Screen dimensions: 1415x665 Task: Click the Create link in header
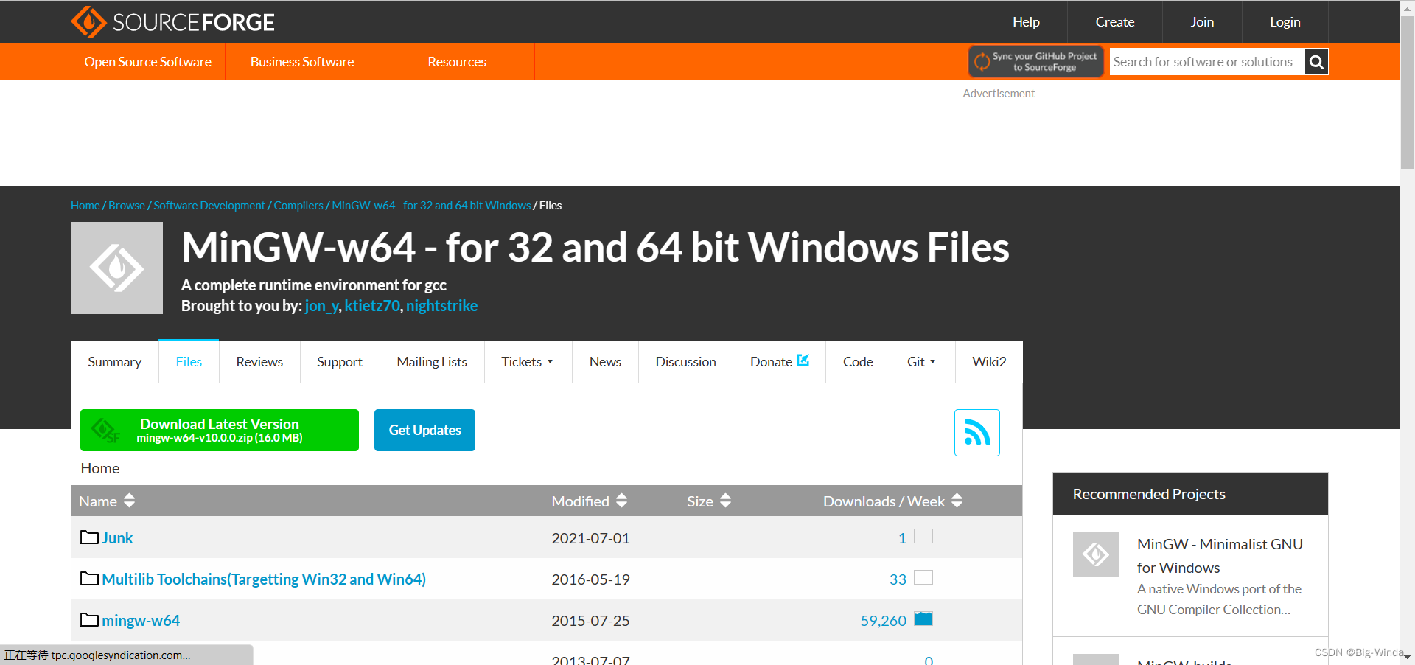coord(1115,22)
